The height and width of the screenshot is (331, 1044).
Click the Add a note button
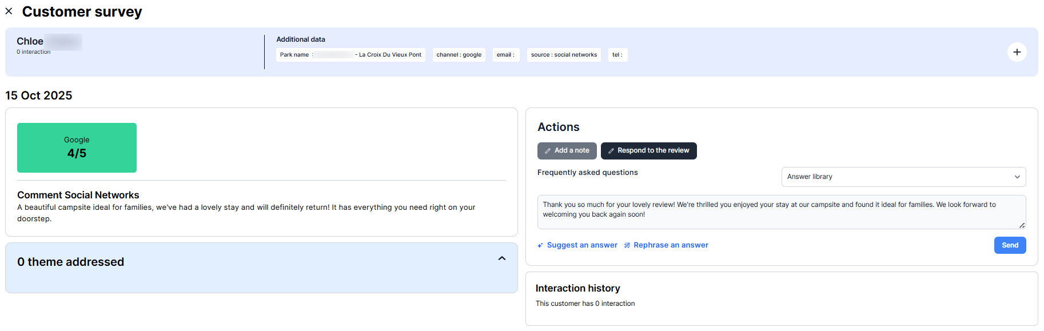coord(567,151)
